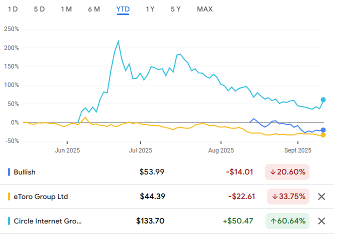Remove eToro Group Ltd from comparison
The image size is (344, 237).
click(x=321, y=196)
